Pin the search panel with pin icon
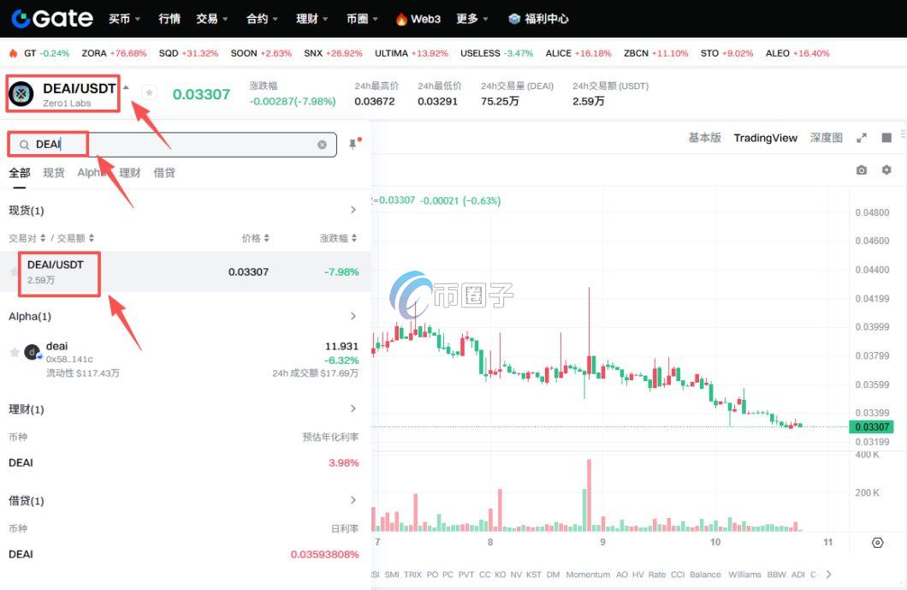The width and height of the screenshot is (907, 590). [x=353, y=145]
